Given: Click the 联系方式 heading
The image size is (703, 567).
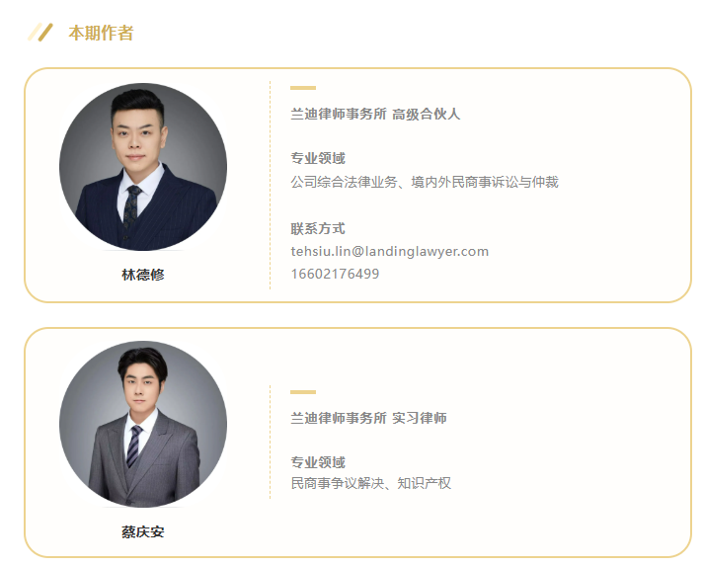Looking at the screenshot, I should 318,229.
